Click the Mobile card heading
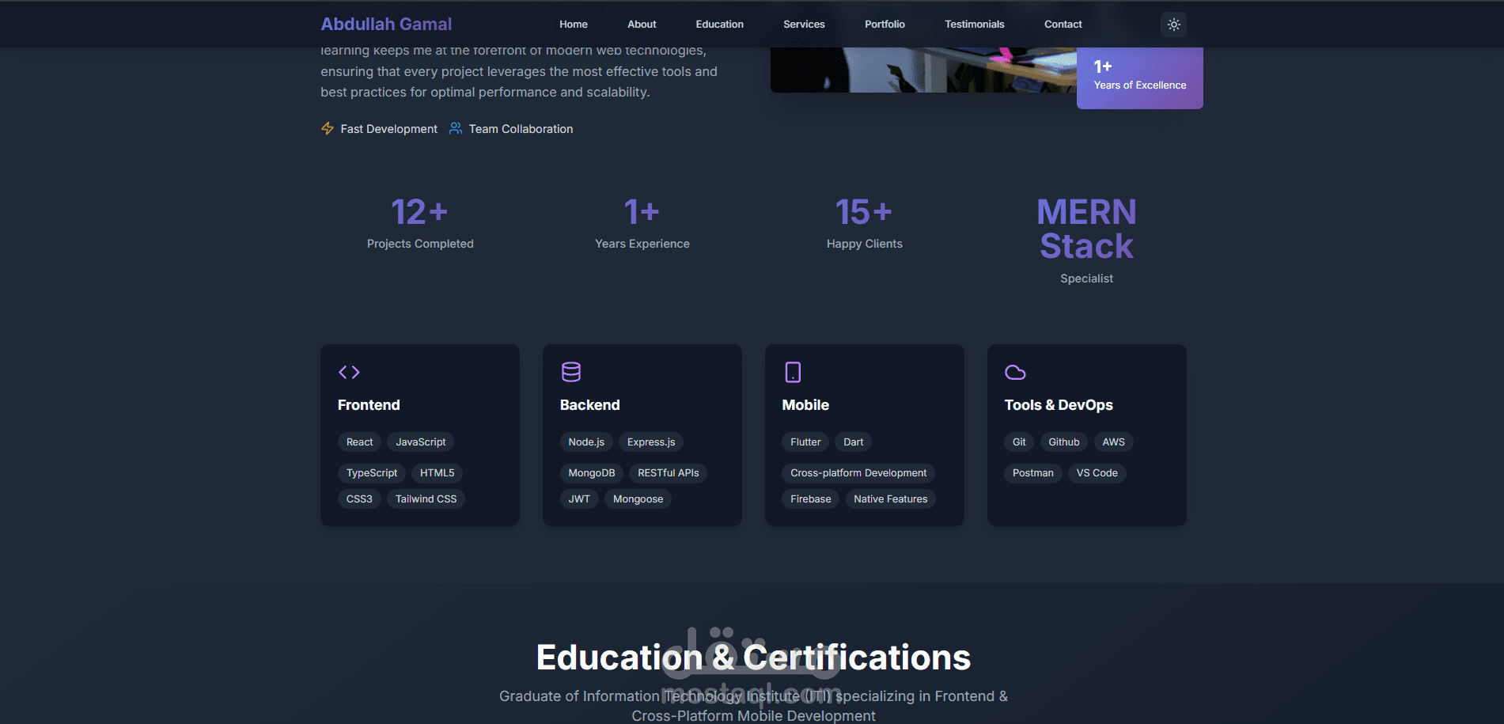Image resolution: width=1504 pixels, height=724 pixels. tap(805, 405)
